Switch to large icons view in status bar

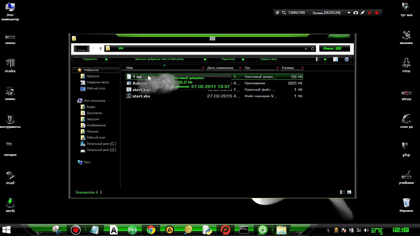click(x=349, y=192)
